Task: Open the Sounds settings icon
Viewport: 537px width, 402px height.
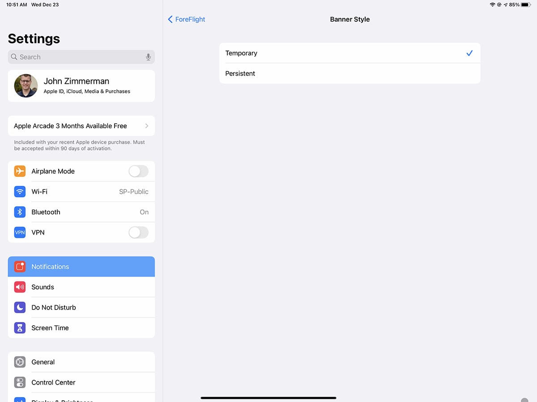Action: [x=20, y=287]
